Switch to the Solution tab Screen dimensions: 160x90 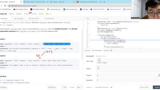click(x=18, y=18)
